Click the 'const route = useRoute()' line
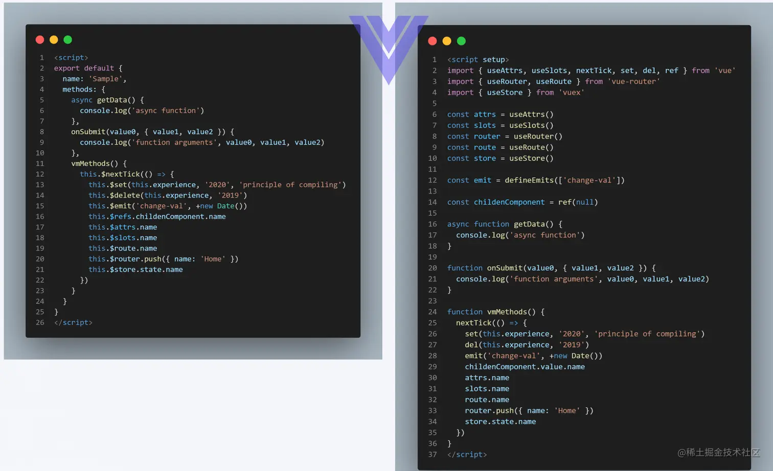The image size is (773, 471). tap(501, 148)
